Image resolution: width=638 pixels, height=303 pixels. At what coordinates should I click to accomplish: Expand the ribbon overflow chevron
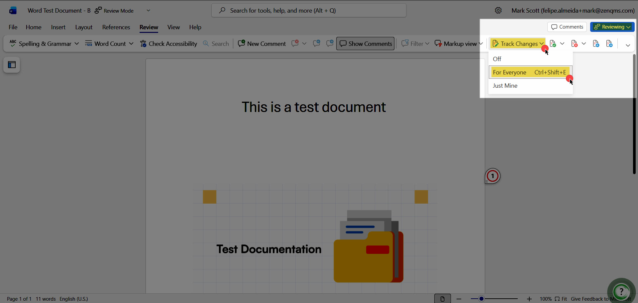click(628, 45)
